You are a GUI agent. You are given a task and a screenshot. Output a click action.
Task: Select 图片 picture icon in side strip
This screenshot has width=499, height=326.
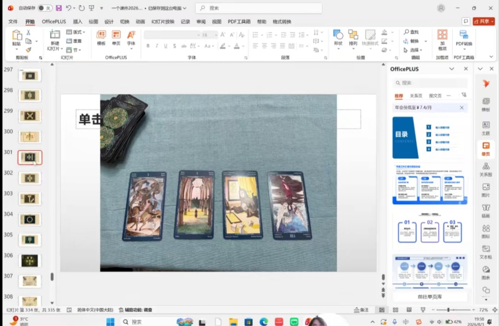(486, 190)
